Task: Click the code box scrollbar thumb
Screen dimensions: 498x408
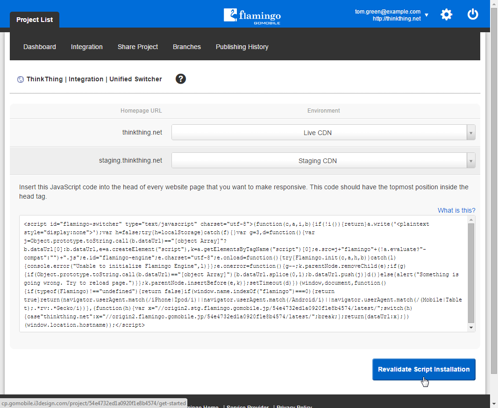Action: click(x=471, y=273)
